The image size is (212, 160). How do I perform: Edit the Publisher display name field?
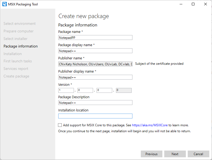(x=95, y=77)
